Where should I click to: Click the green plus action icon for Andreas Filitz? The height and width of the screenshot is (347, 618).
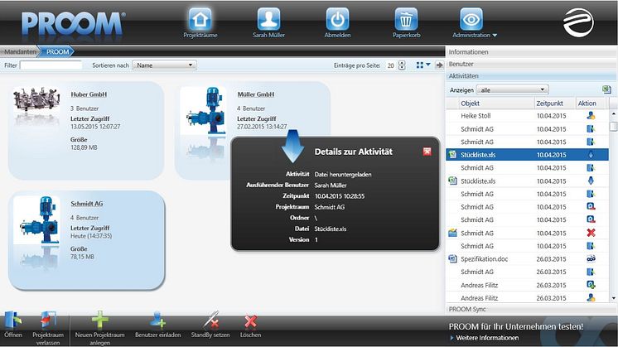point(591,285)
